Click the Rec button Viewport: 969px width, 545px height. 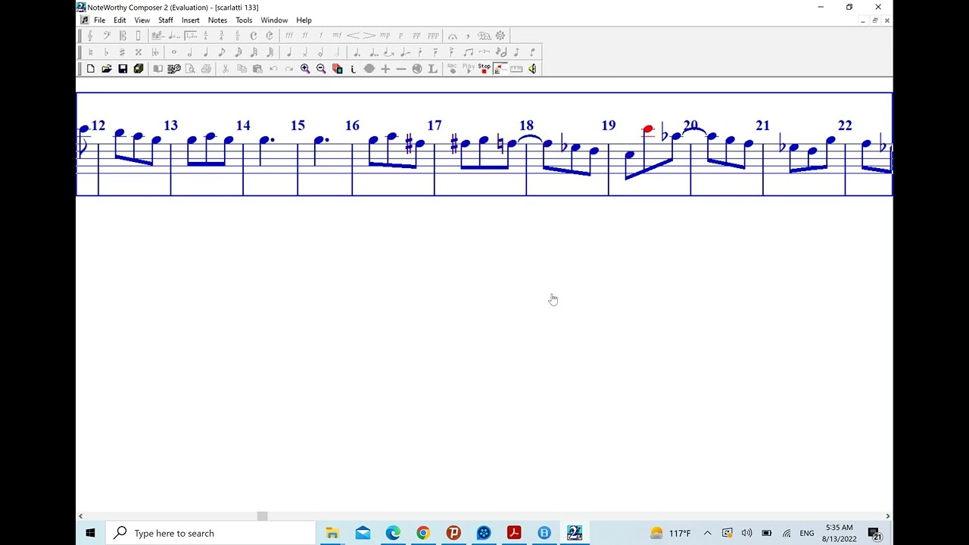[452, 69]
